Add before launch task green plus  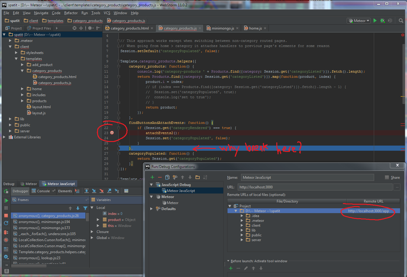pyautogui.click(x=231, y=268)
